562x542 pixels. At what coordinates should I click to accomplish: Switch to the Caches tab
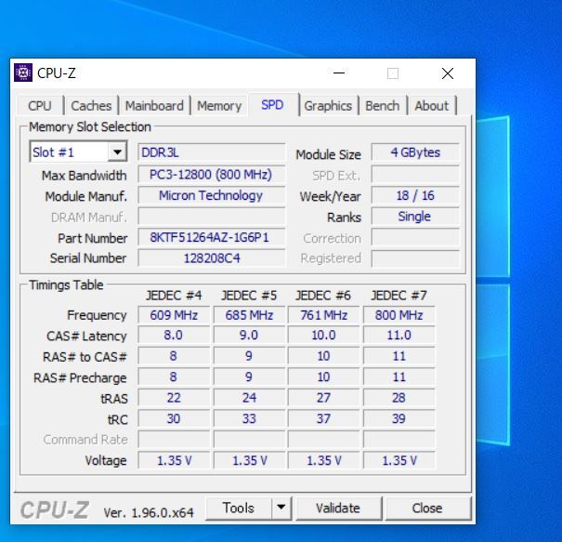click(91, 106)
